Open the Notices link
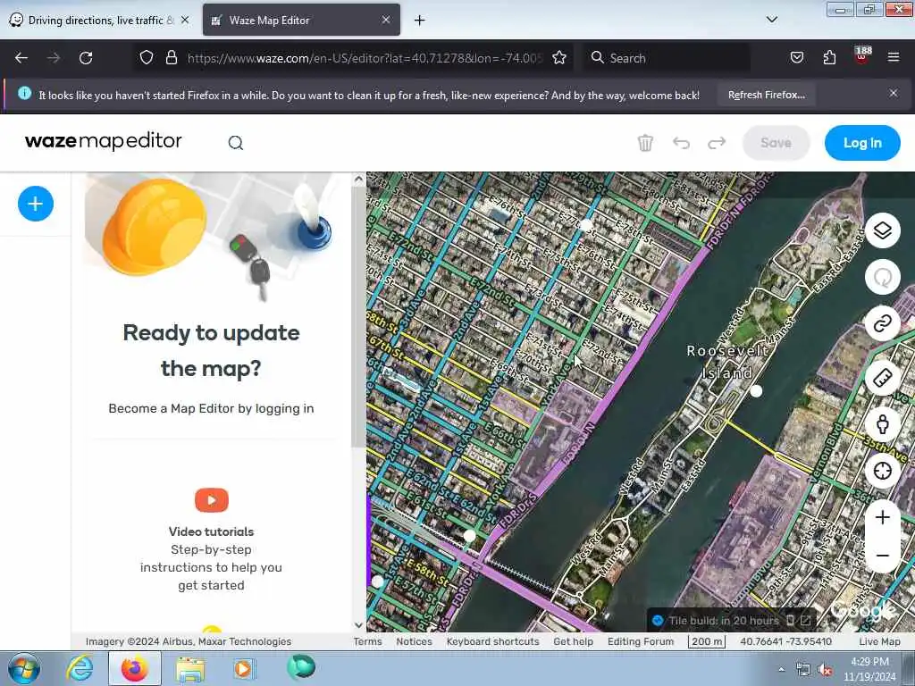 pos(415,641)
